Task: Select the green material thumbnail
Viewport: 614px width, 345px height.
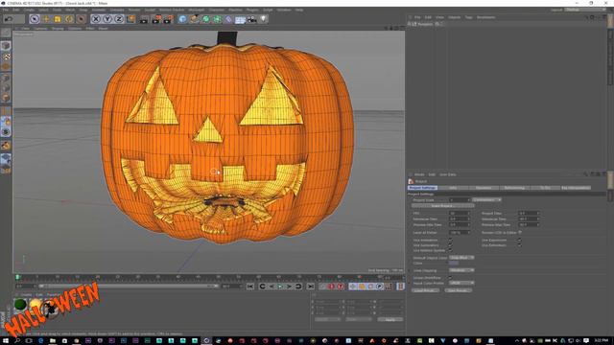Action: [x=20, y=305]
